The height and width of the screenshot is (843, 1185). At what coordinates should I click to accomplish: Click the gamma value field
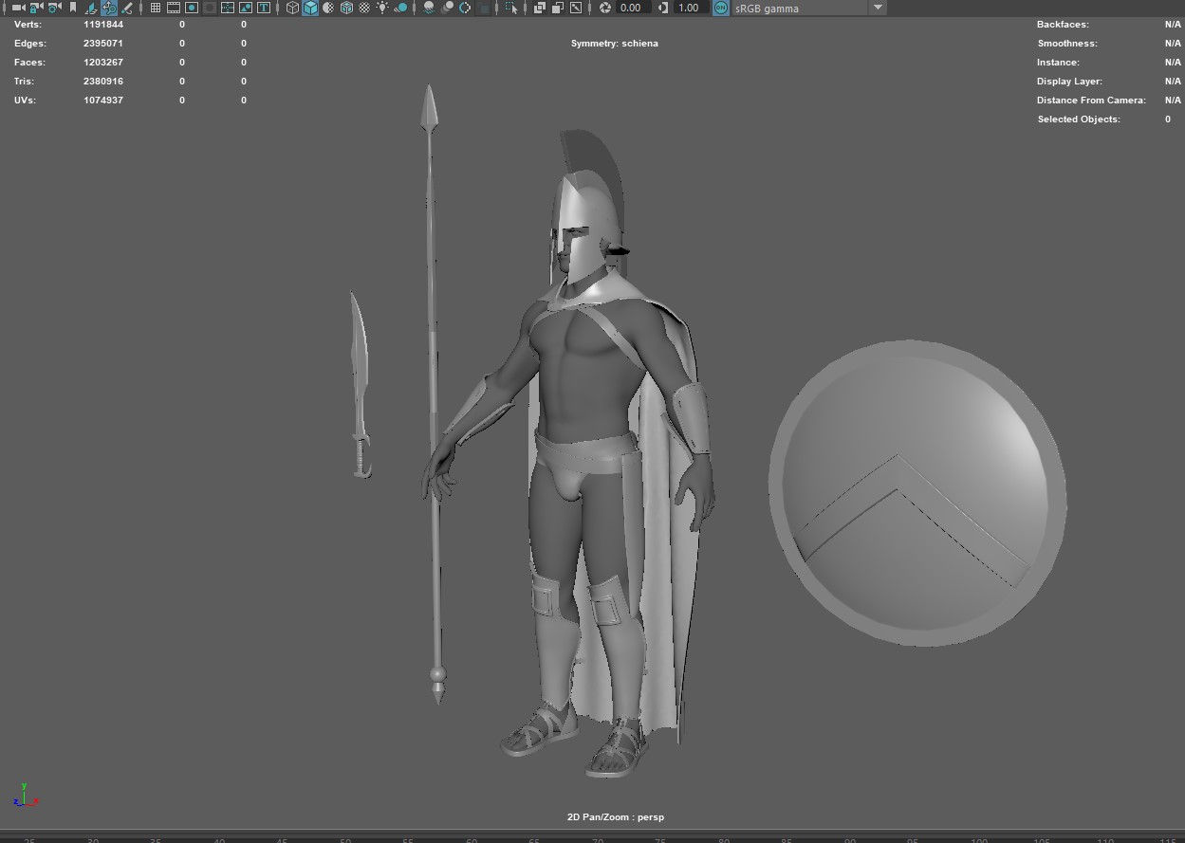pos(690,8)
